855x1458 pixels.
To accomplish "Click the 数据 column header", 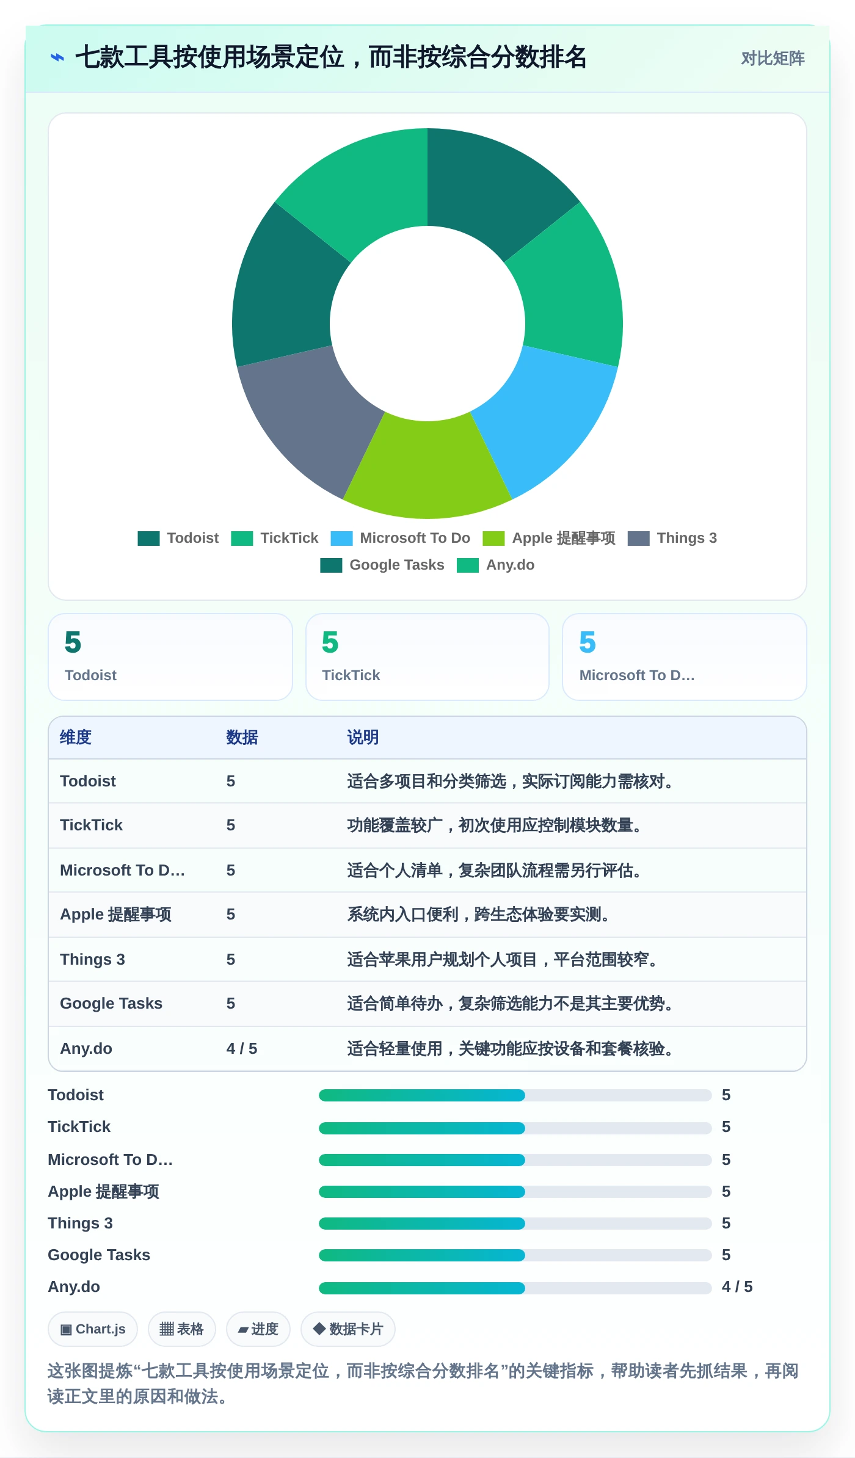I will coord(242,738).
